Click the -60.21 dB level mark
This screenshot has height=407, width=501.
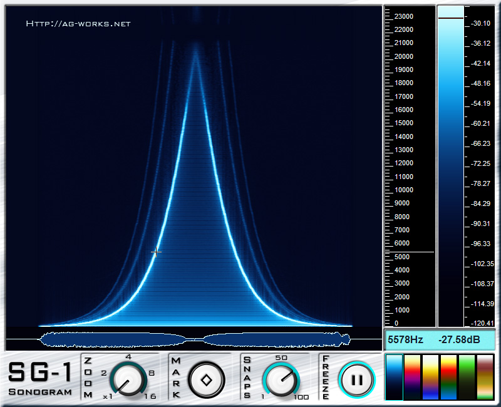click(481, 123)
